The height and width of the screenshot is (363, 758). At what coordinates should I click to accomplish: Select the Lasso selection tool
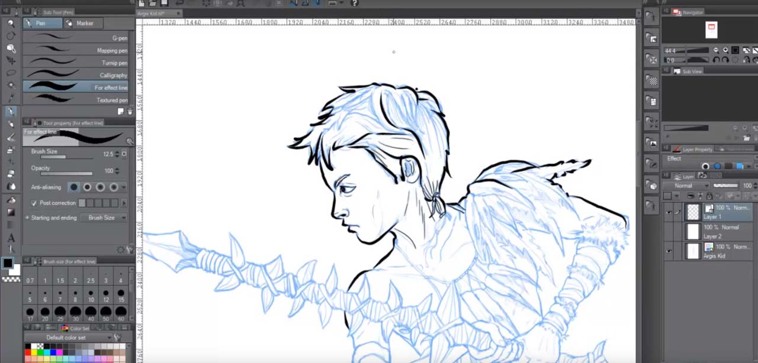tap(11, 72)
